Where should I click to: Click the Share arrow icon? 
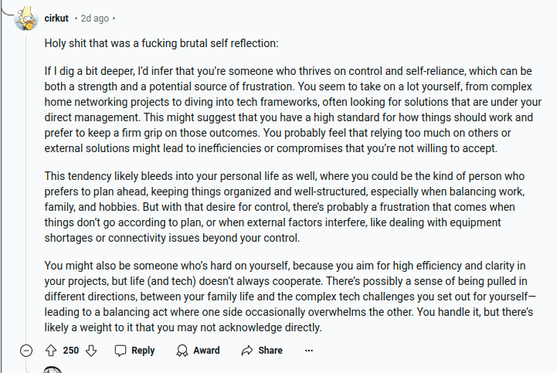click(x=247, y=351)
